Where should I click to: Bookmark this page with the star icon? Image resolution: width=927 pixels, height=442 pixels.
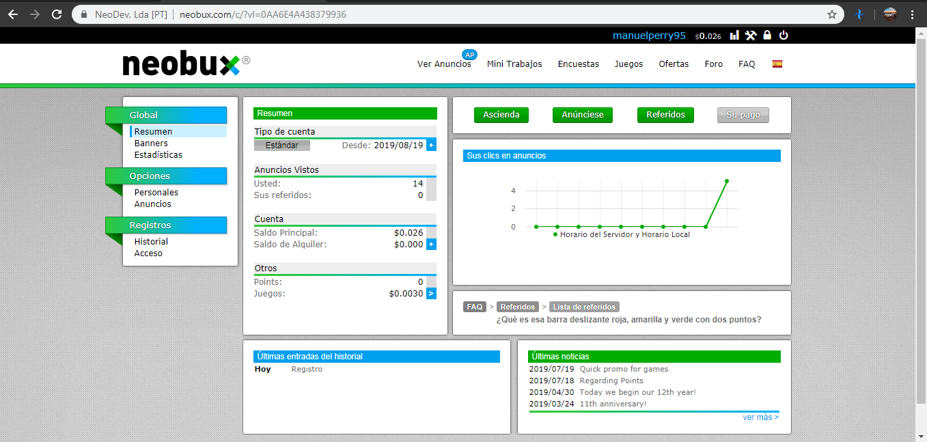(x=832, y=14)
